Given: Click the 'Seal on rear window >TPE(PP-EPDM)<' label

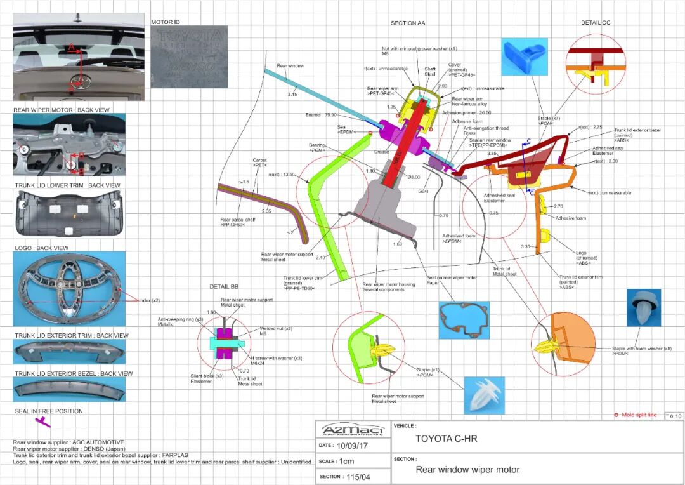Looking at the screenshot, I should (490, 143).
